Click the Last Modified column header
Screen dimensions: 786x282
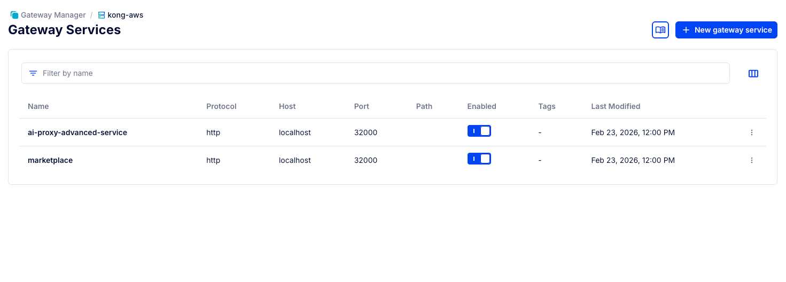pyautogui.click(x=616, y=106)
